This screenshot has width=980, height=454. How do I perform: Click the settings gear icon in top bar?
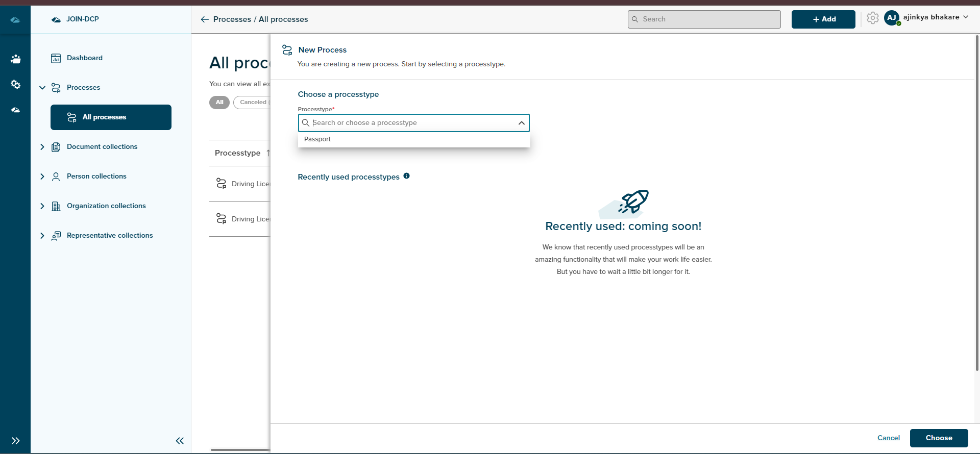872,18
